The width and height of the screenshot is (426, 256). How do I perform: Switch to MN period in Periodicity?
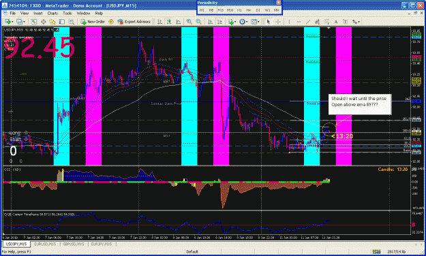coord(277,10)
